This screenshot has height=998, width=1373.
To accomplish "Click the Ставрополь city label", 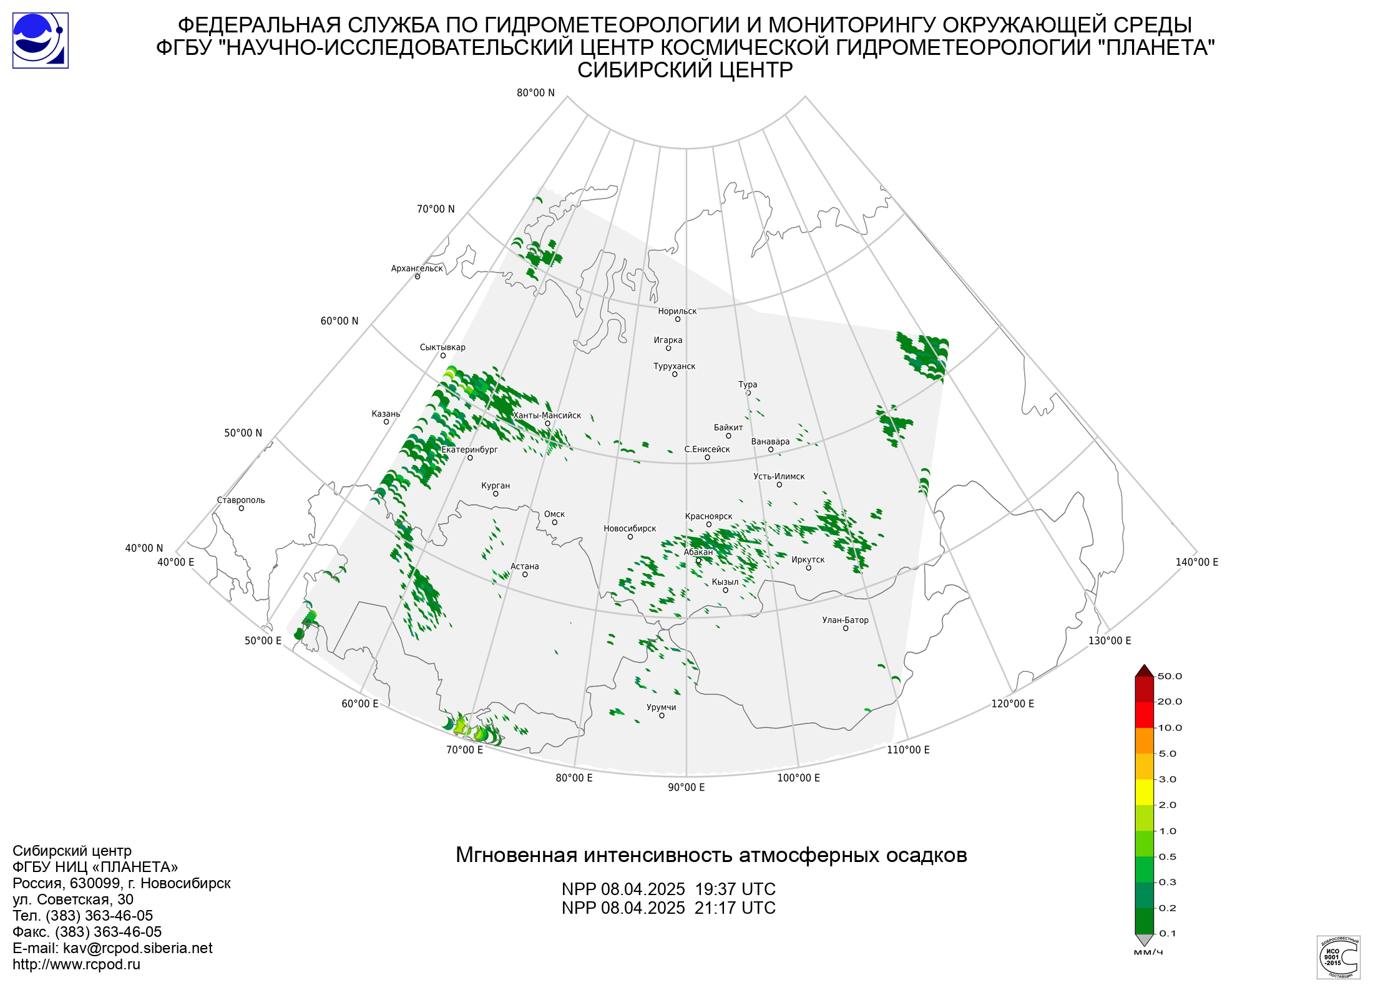I will [x=241, y=500].
